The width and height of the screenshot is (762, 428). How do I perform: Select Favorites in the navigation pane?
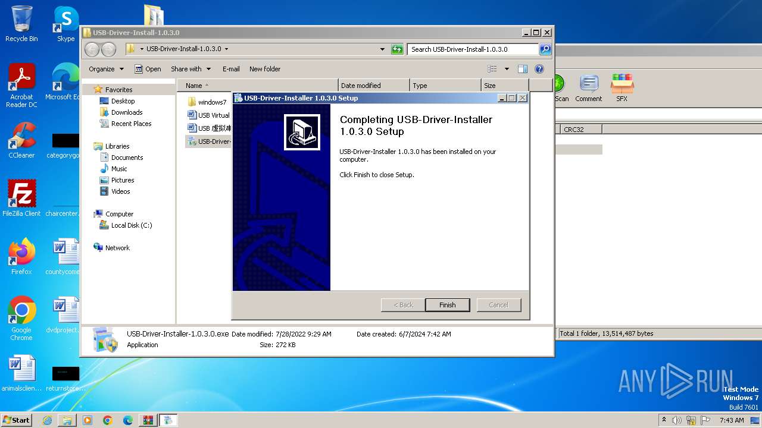point(118,90)
